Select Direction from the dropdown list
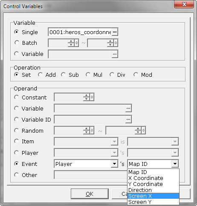197x206 pixels. coord(153,190)
